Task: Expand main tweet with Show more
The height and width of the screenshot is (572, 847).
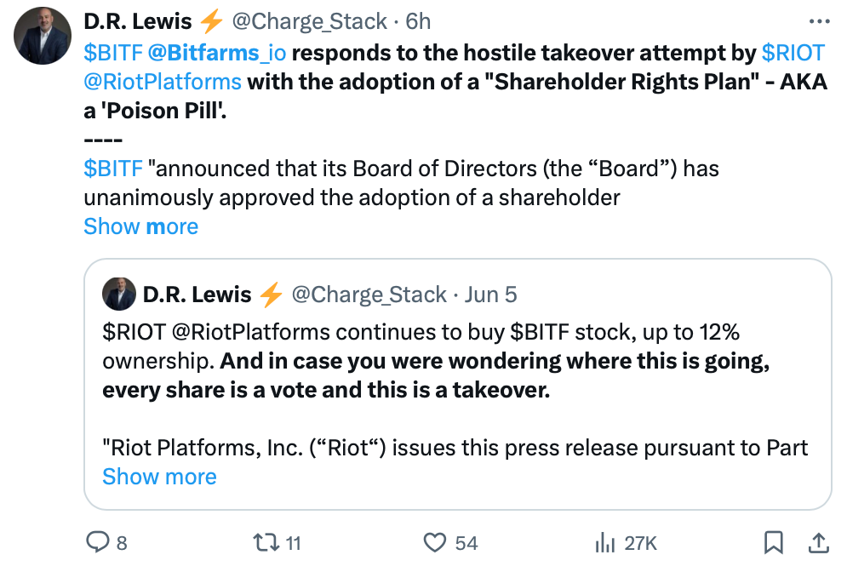Action: tap(141, 226)
